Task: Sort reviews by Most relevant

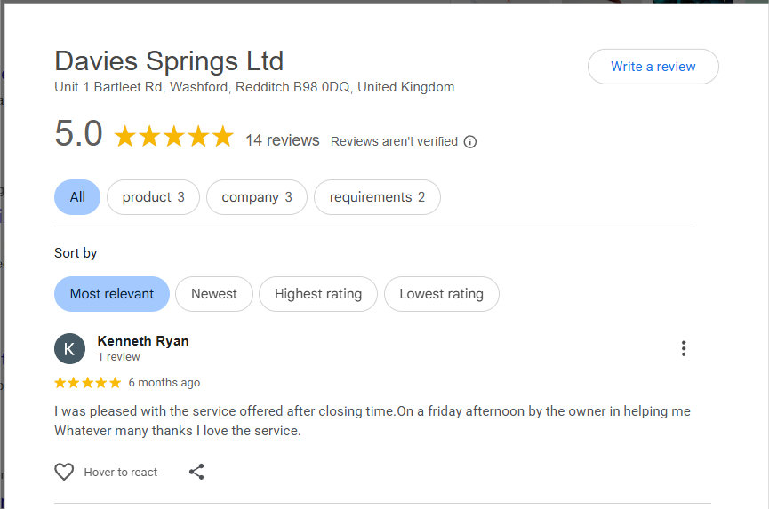Action: pyautogui.click(x=112, y=294)
